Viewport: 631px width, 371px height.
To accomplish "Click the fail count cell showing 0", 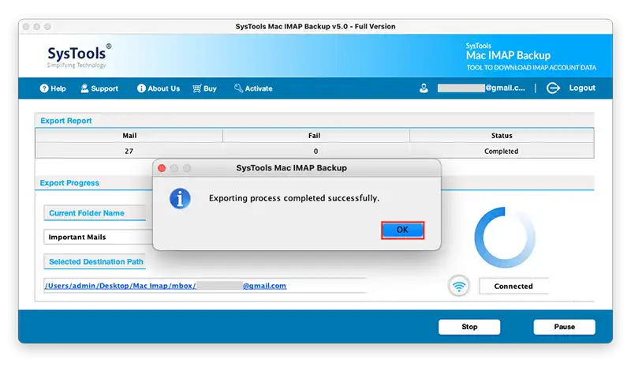I will 316,151.
